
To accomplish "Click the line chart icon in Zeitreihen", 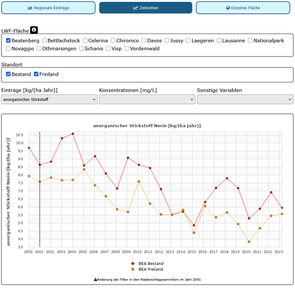I will point(136,8).
